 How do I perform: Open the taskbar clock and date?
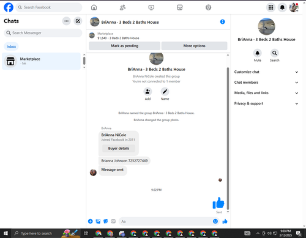point(285,233)
